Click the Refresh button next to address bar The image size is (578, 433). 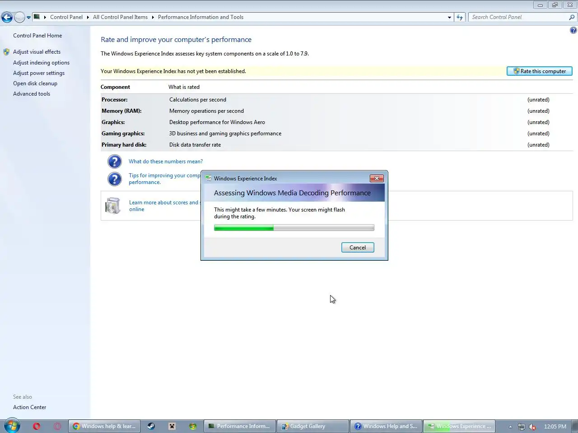[460, 17]
